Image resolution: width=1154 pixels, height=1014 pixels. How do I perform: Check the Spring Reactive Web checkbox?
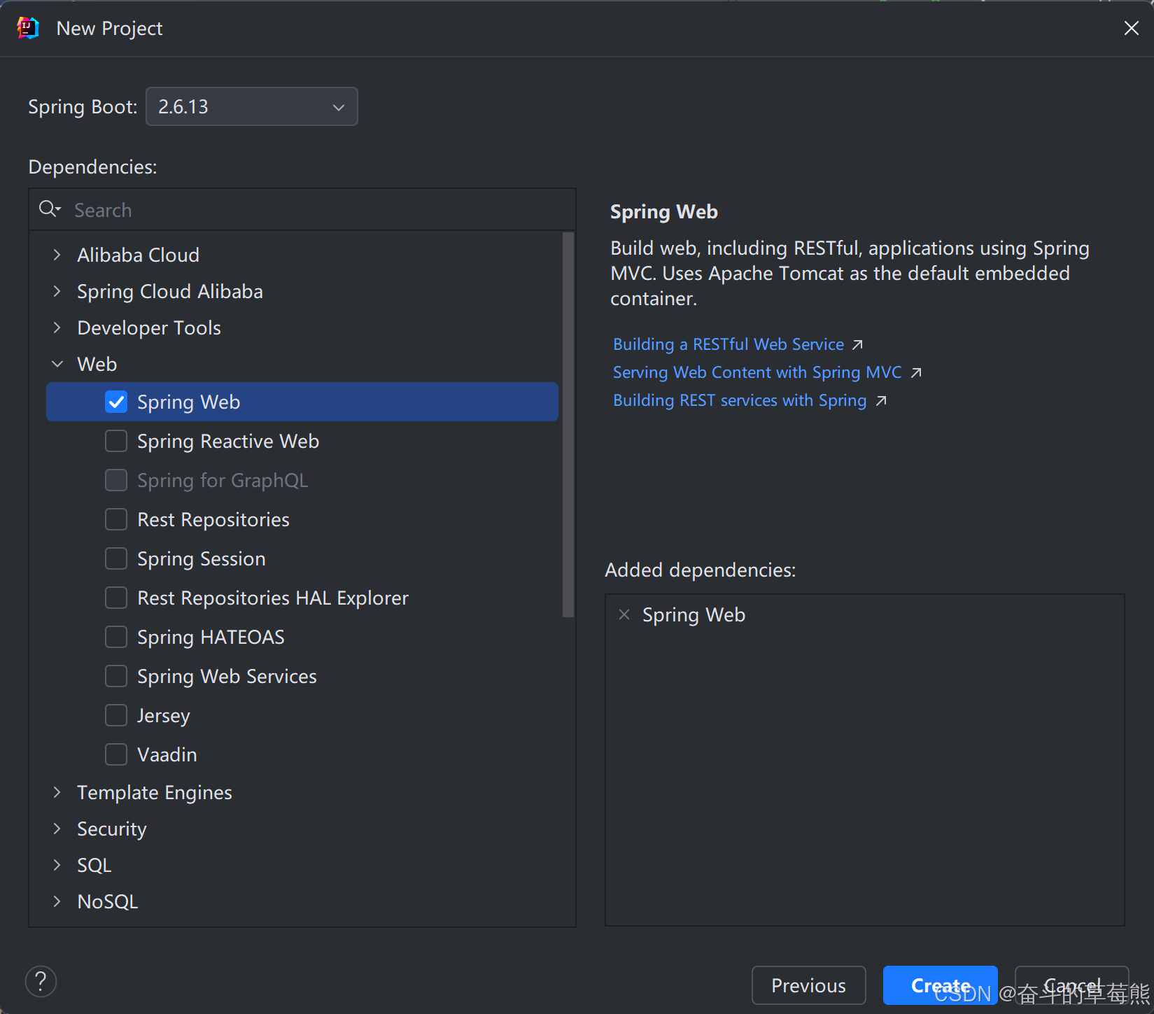pyautogui.click(x=116, y=441)
